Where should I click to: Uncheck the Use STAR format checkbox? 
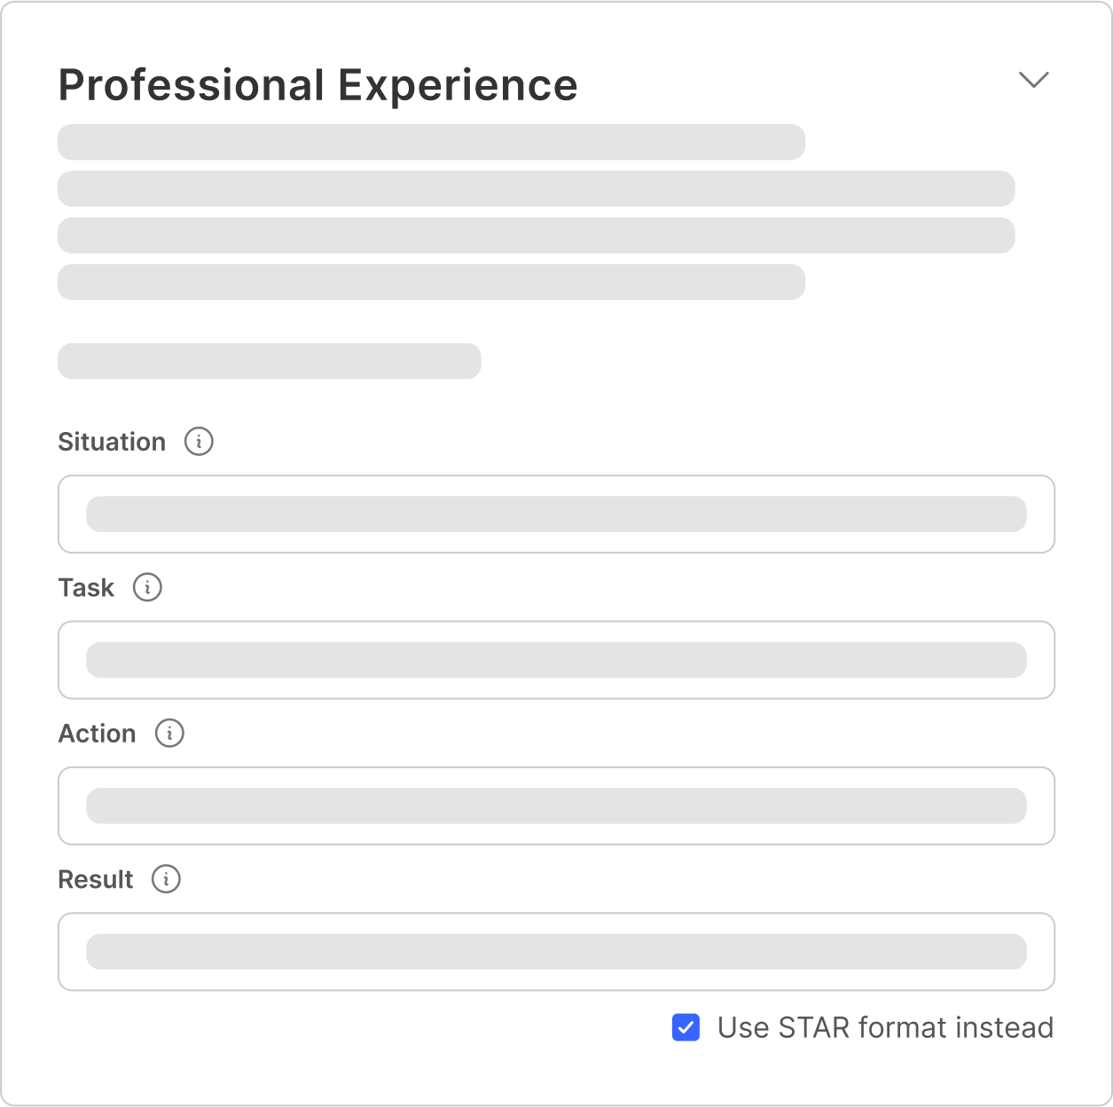(686, 1027)
